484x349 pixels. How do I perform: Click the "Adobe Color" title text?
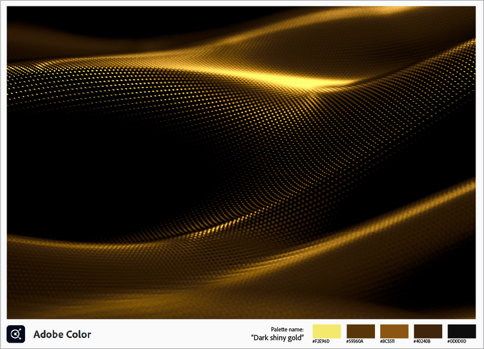[63, 334]
